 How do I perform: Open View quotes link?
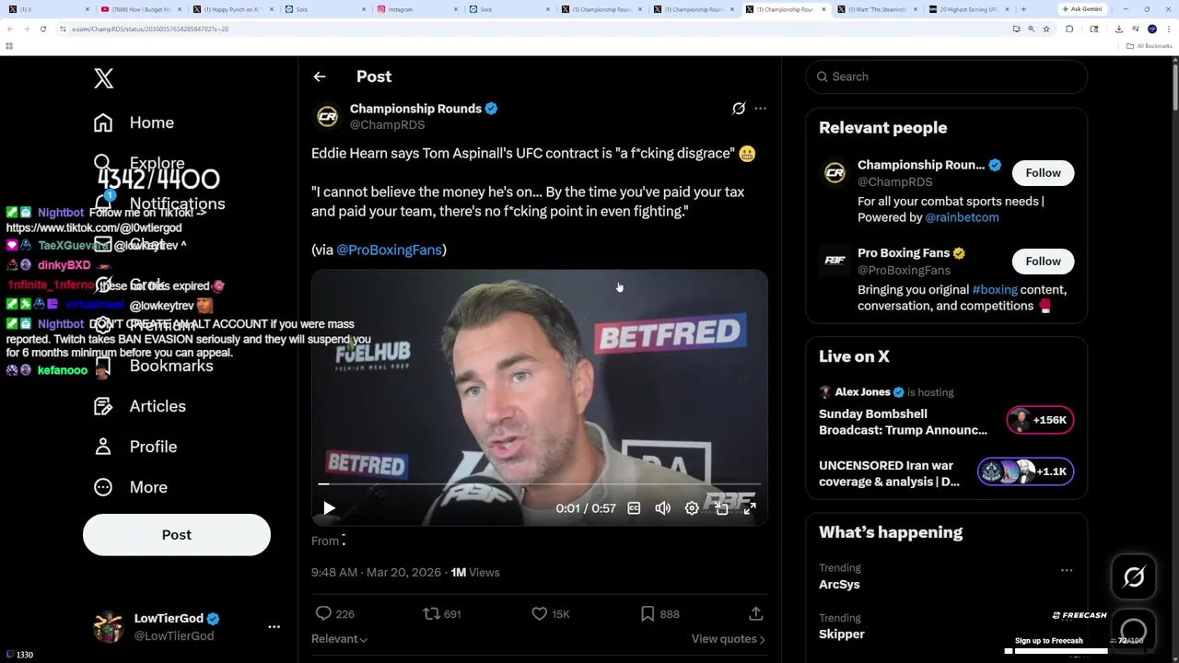coord(728,639)
